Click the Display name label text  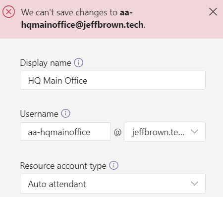46,63
